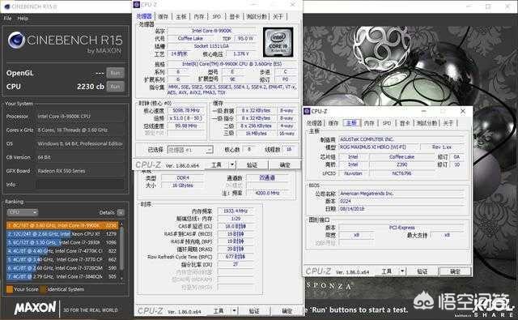The height and width of the screenshot is (320, 518).
Task: Switch to 显卡 tab in processor CPU-Z window
Action: pos(234,16)
